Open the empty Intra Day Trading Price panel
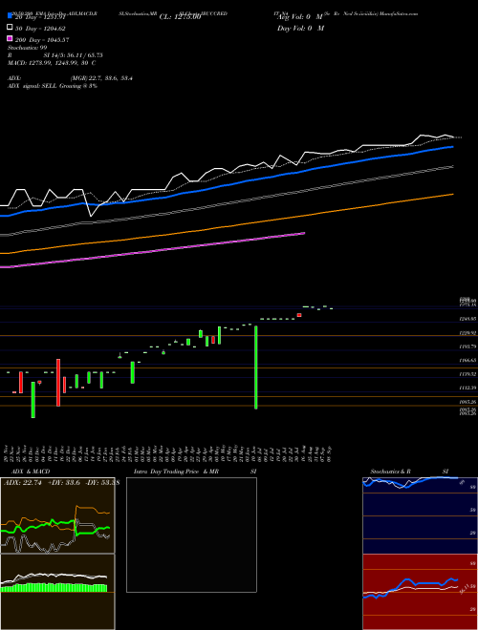Viewport: 478px width, 630px height. (191, 535)
